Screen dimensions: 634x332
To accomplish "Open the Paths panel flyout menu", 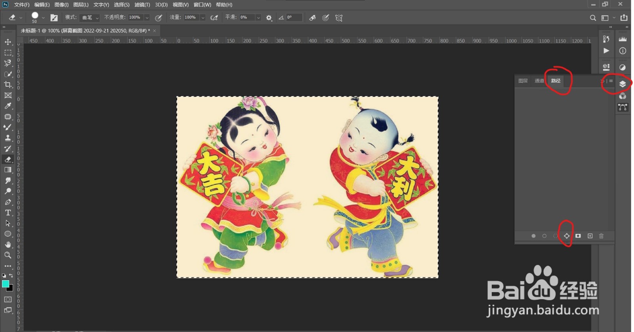I will tap(611, 81).
